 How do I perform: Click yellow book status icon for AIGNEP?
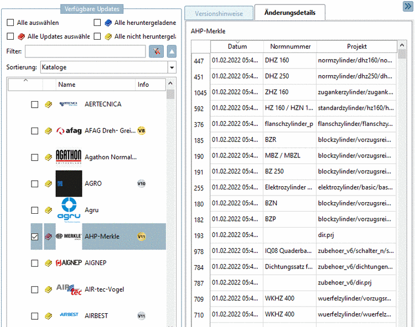point(49,263)
